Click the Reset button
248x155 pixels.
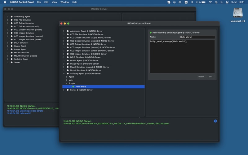(x=201, y=77)
